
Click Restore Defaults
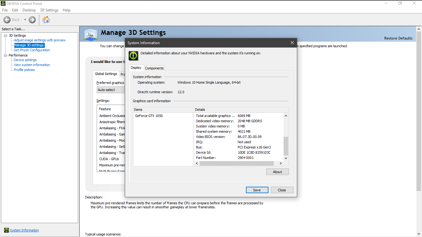398,38
